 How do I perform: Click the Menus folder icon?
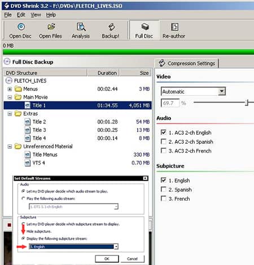pos(18,89)
